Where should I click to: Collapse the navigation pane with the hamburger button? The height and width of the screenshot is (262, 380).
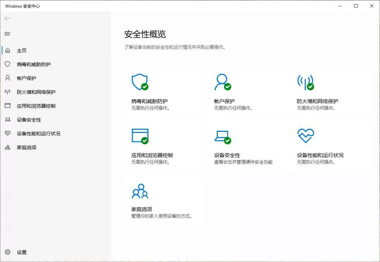(x=7, y=34)
